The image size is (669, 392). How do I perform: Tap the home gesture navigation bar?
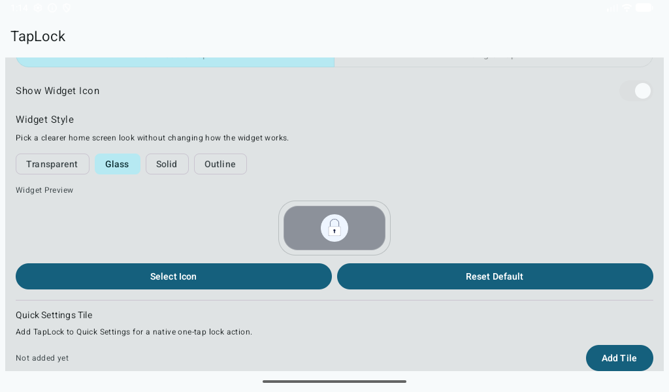pyautogui.click(x=334, y=382)
